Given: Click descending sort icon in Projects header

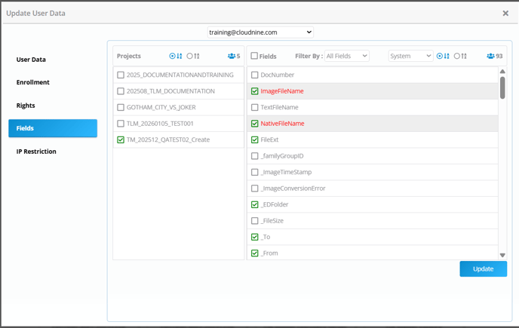Looking at the screenshot, I should click(197, 56).
